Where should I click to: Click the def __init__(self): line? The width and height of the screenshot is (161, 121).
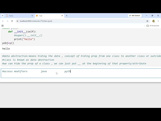coord(22,32)
